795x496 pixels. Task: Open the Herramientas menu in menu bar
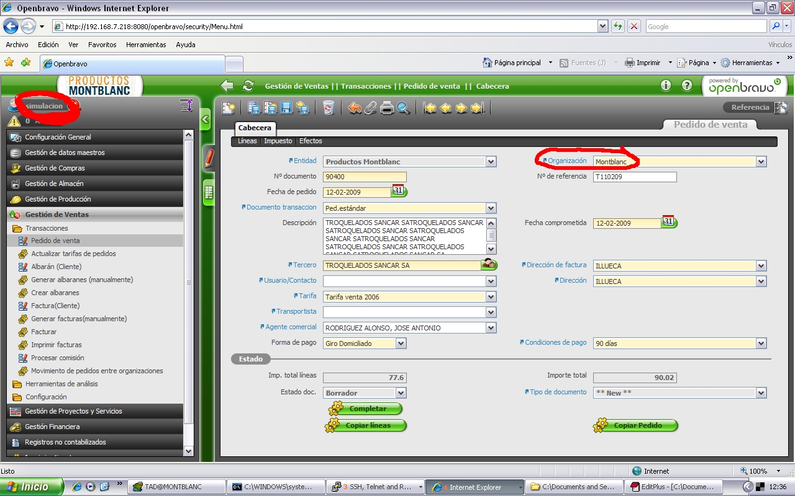coord(146,45)
